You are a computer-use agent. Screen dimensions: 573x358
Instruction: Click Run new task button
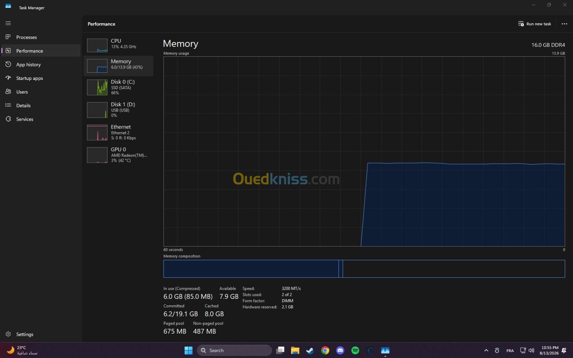[535, 24]
